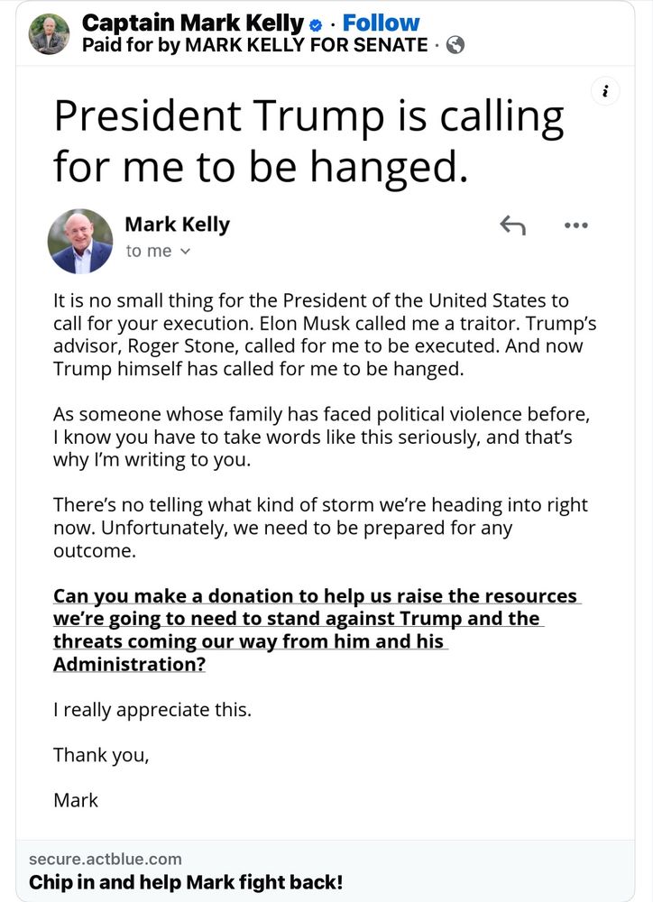This screenshot has width=653, height=902.
Task: Expand the "to me" recipient details chevron
Action: tap(186, 252)
